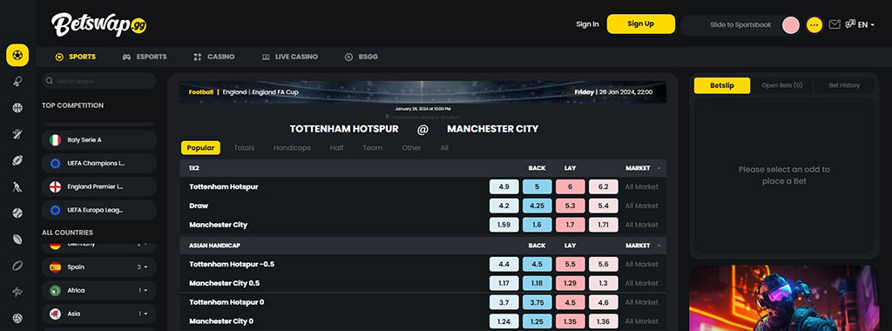Select the soccer ball sport icon in sidebar
The width and height of the screenshot is (892, 331).
coord(17,55)
